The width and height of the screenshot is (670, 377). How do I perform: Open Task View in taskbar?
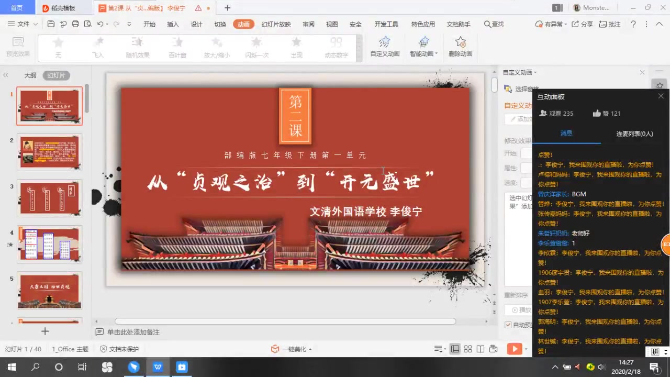click(x=82, y=367)
